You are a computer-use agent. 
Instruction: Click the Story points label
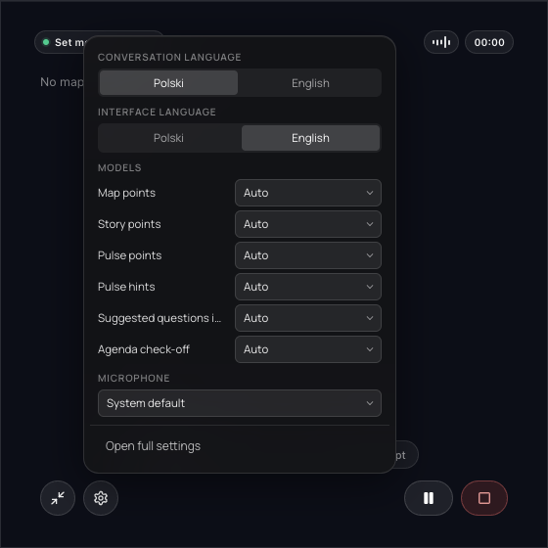(x=129, y=224)
